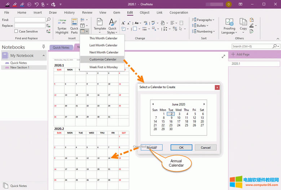This screenshot has width=281, height=190.
Task: Go to next month in date picker
Action: pyautogui.click(x=204, y=104)
